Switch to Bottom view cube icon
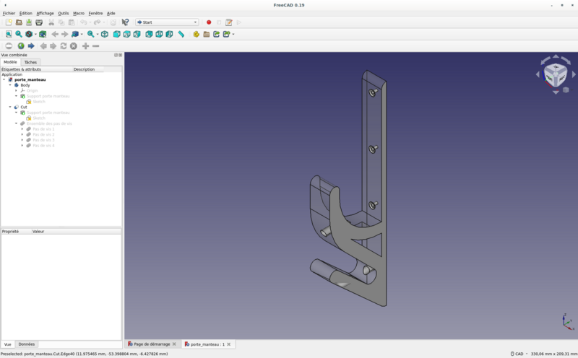The width and height of the screenshot is (578, 358). pyautogui.click(x=159, y=34)
